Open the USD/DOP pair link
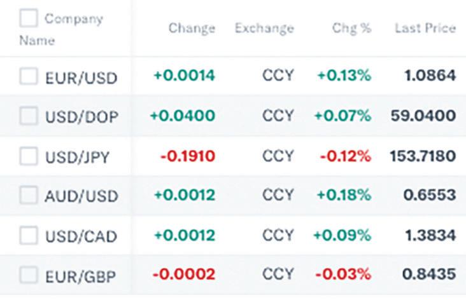The width and height of the screenshot is (466, 300). 81,117
